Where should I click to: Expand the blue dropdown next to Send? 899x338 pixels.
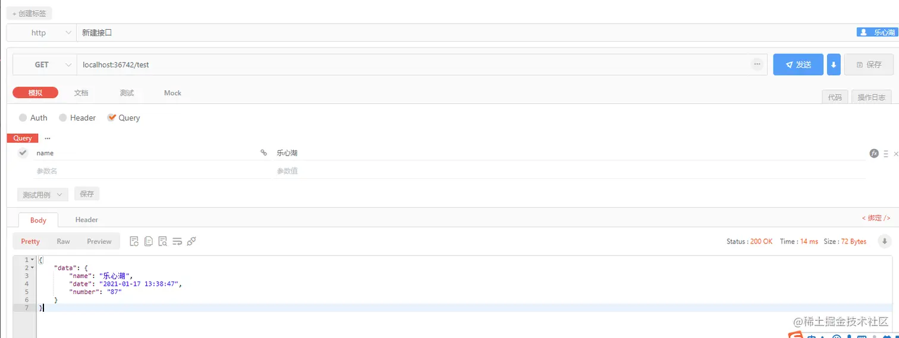pos(834,65)
